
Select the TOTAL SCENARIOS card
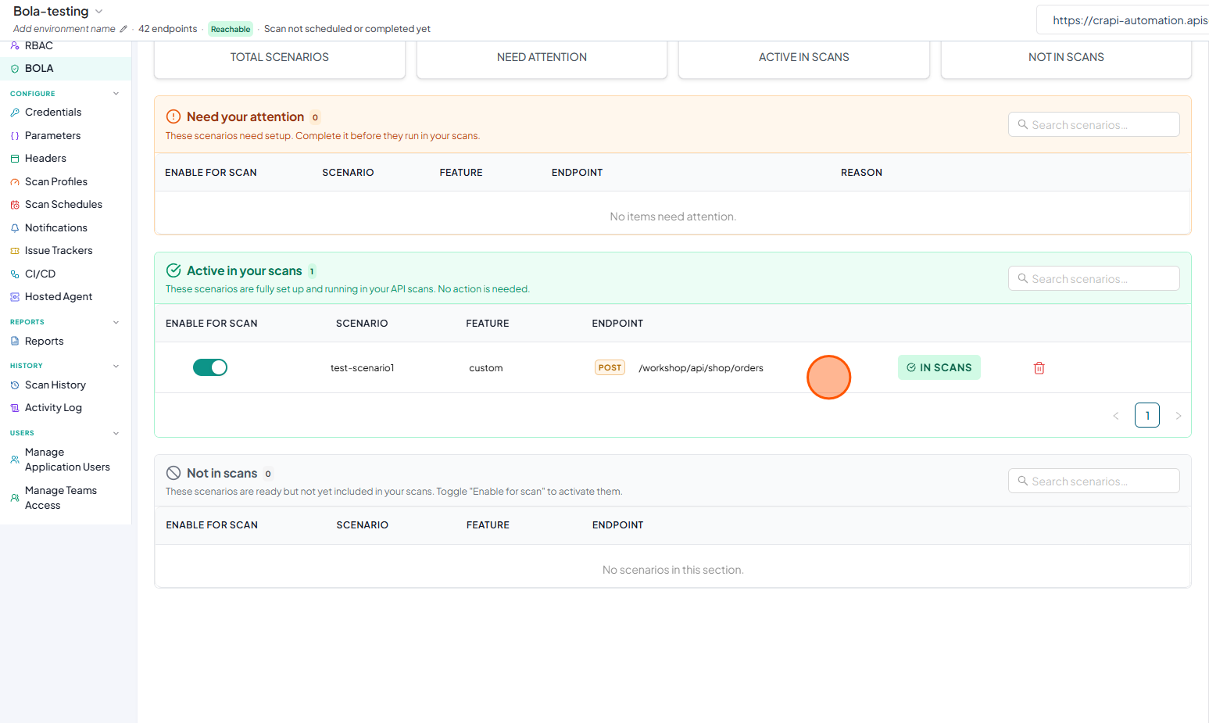280,59
